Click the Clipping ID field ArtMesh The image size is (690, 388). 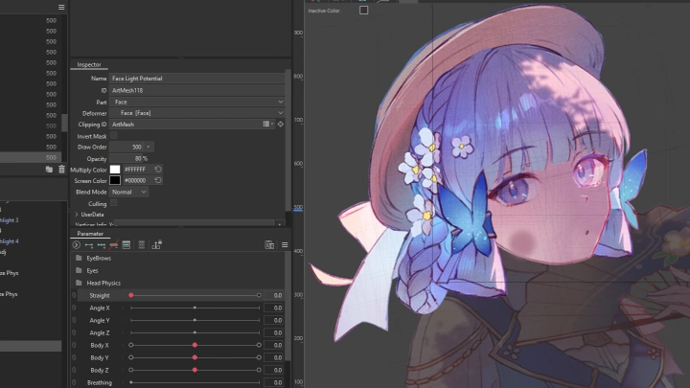click(x=185, y=125)
